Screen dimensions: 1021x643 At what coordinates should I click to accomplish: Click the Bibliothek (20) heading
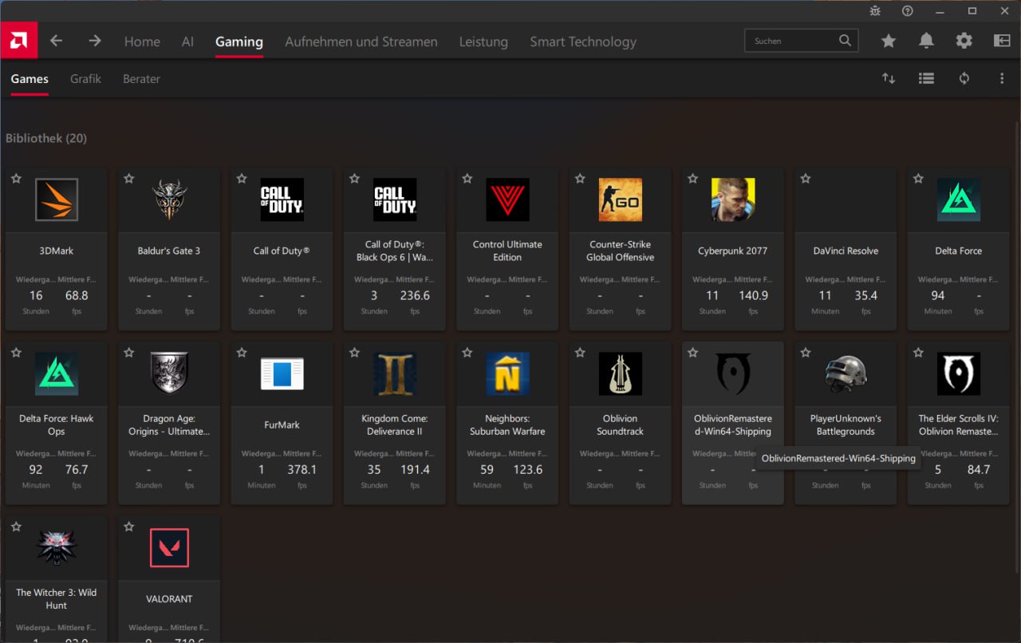click(x=46, y=138)
